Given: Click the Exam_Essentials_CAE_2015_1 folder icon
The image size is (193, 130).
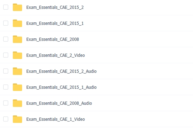Looking at the screenshot, I should 17,23.
